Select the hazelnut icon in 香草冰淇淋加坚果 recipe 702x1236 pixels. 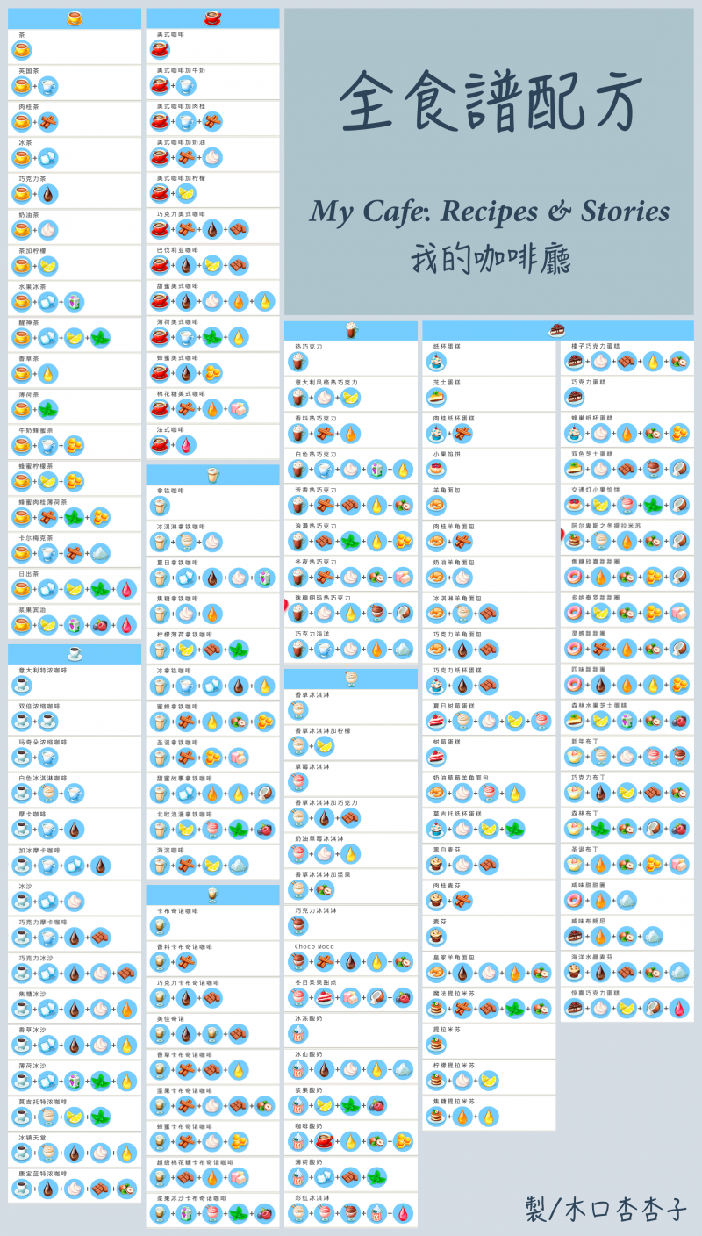(x=324, y=890)
